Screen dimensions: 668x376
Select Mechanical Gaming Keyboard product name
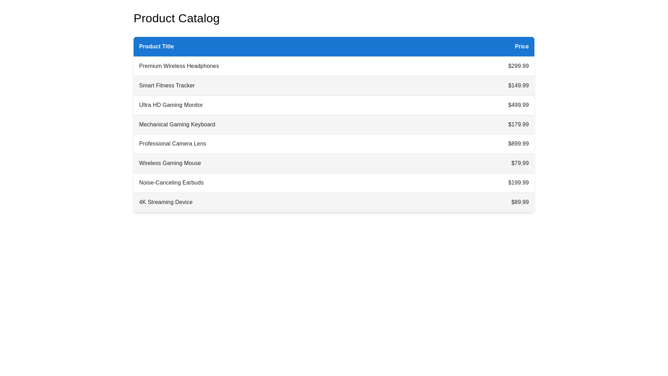[177, 125]
